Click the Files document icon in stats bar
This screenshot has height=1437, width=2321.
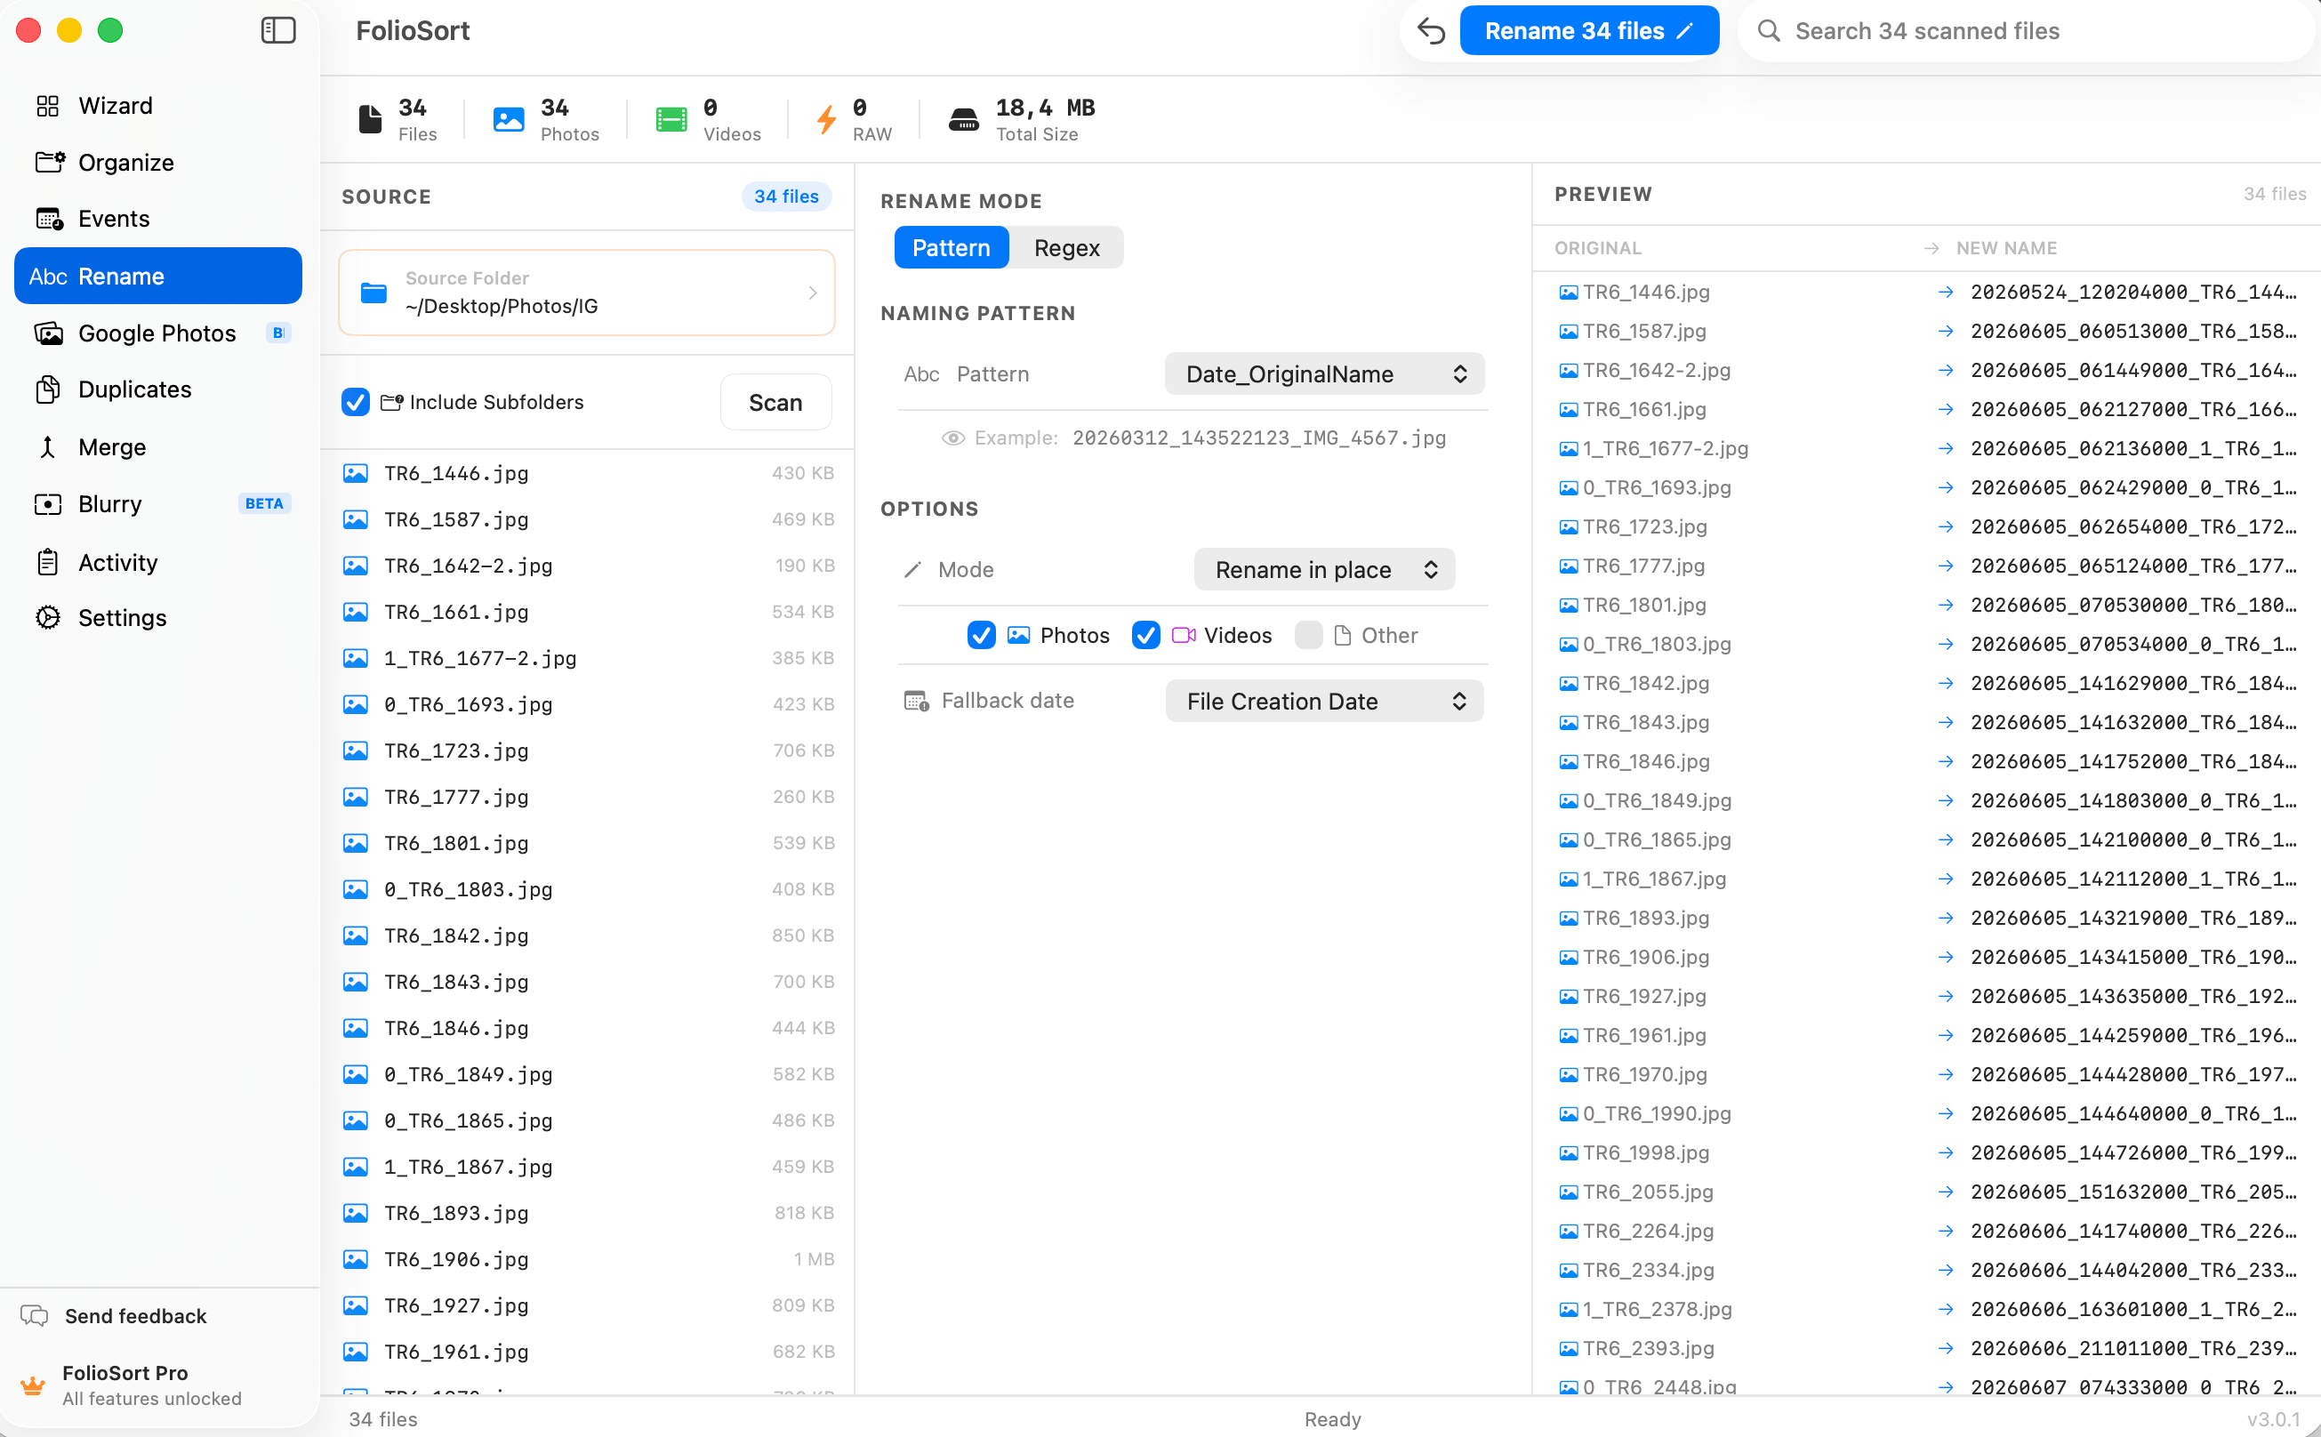tap(370, 119)
